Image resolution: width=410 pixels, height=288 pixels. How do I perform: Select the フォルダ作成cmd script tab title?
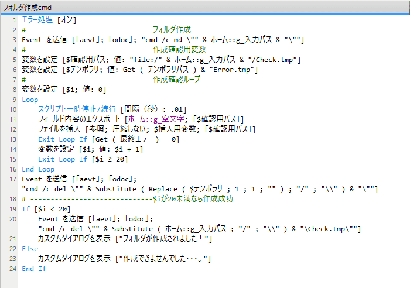pyautogui.click(x=28, y=8)
